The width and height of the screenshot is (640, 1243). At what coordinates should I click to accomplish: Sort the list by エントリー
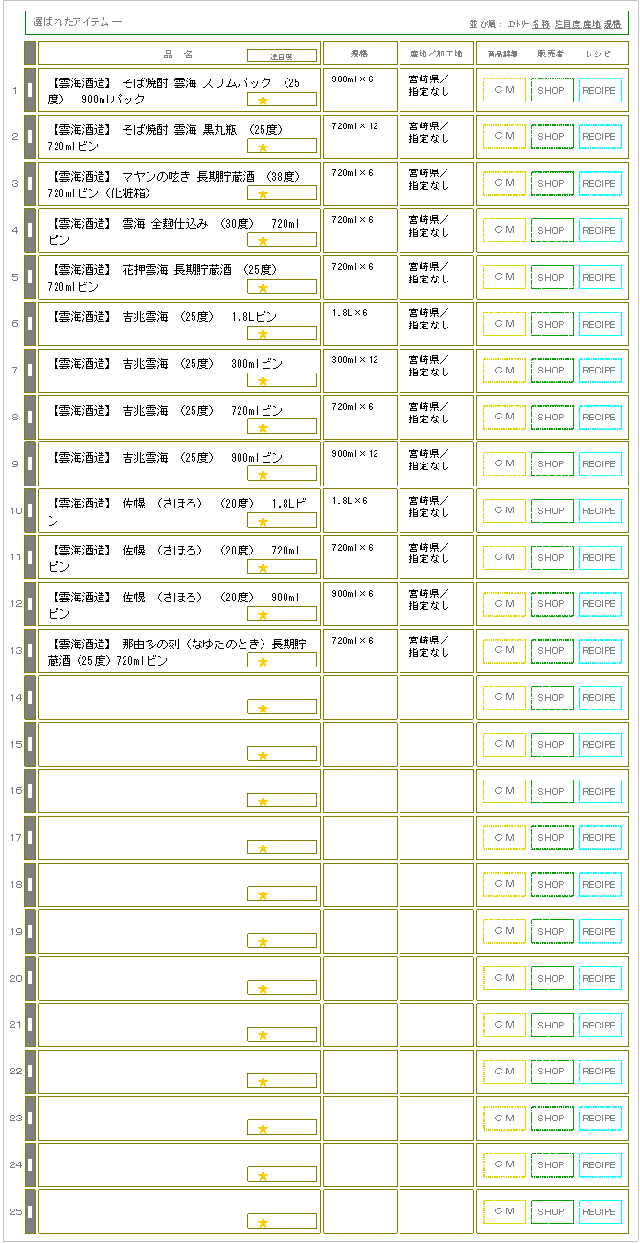click(517, 23)
